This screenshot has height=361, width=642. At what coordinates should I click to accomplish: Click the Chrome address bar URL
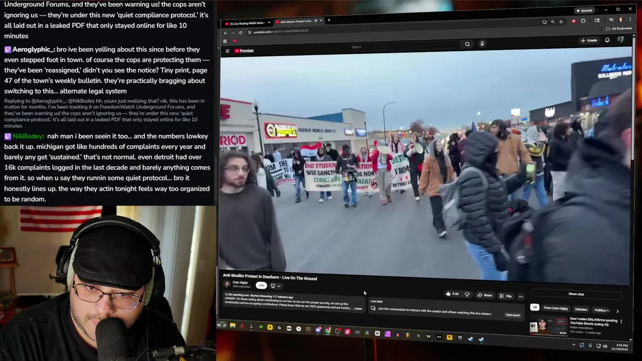point(281,32)
